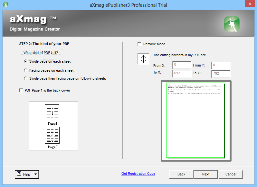Viewport: 257px width, 187px height.
Task: Select Facing pages on each sheet
Action: (25, 70)
